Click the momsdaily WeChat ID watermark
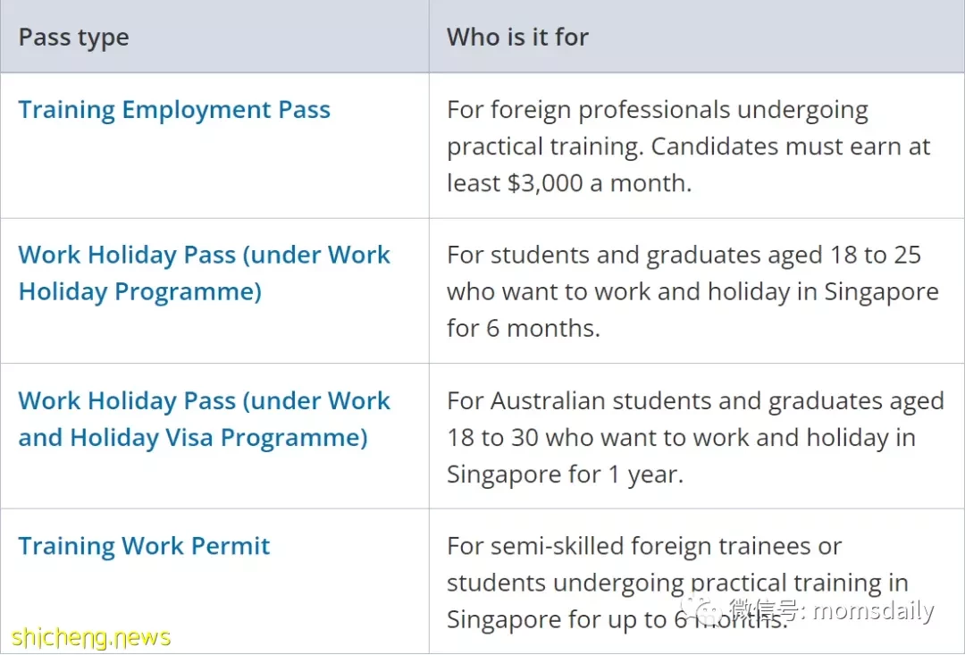 tap(832, 609)
